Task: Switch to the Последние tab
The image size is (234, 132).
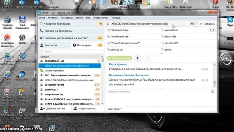Action: 88,45
